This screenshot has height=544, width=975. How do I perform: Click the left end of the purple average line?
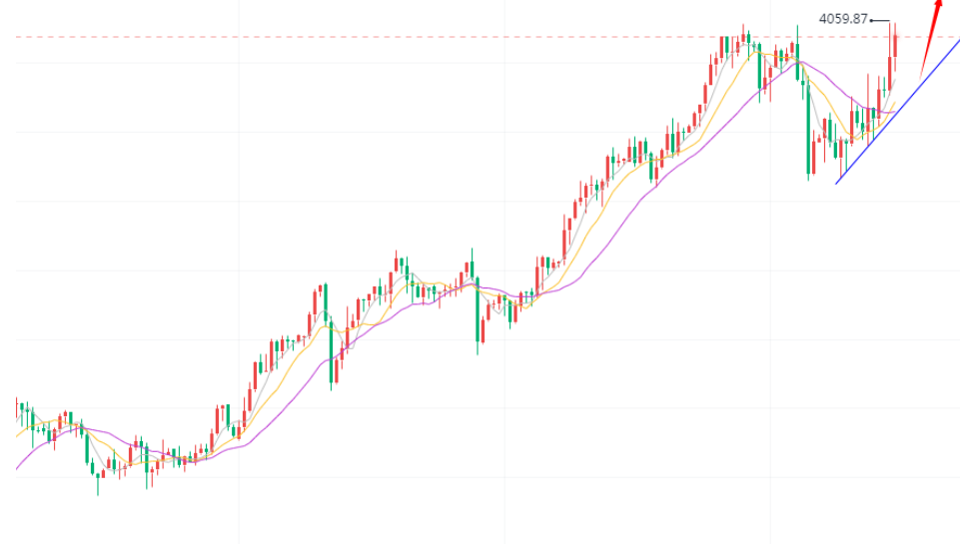pos(18,468)
